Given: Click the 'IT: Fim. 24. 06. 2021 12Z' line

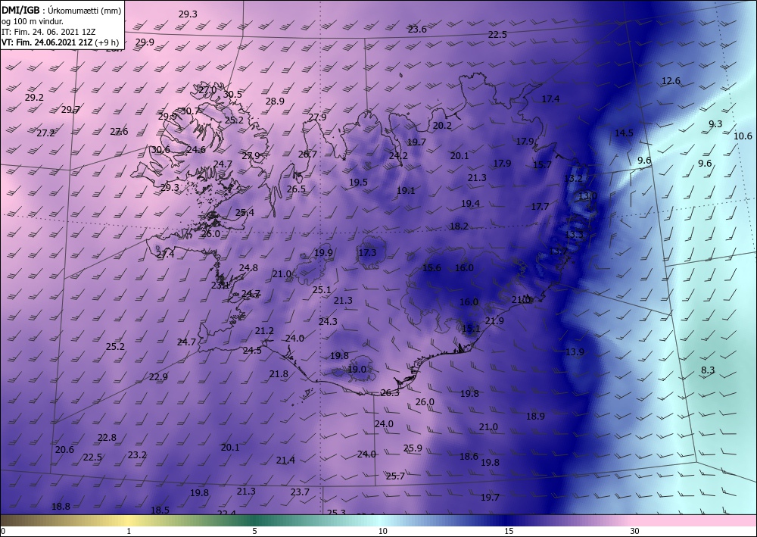Looking at the screenshot, I should click(x=48, y=32).
